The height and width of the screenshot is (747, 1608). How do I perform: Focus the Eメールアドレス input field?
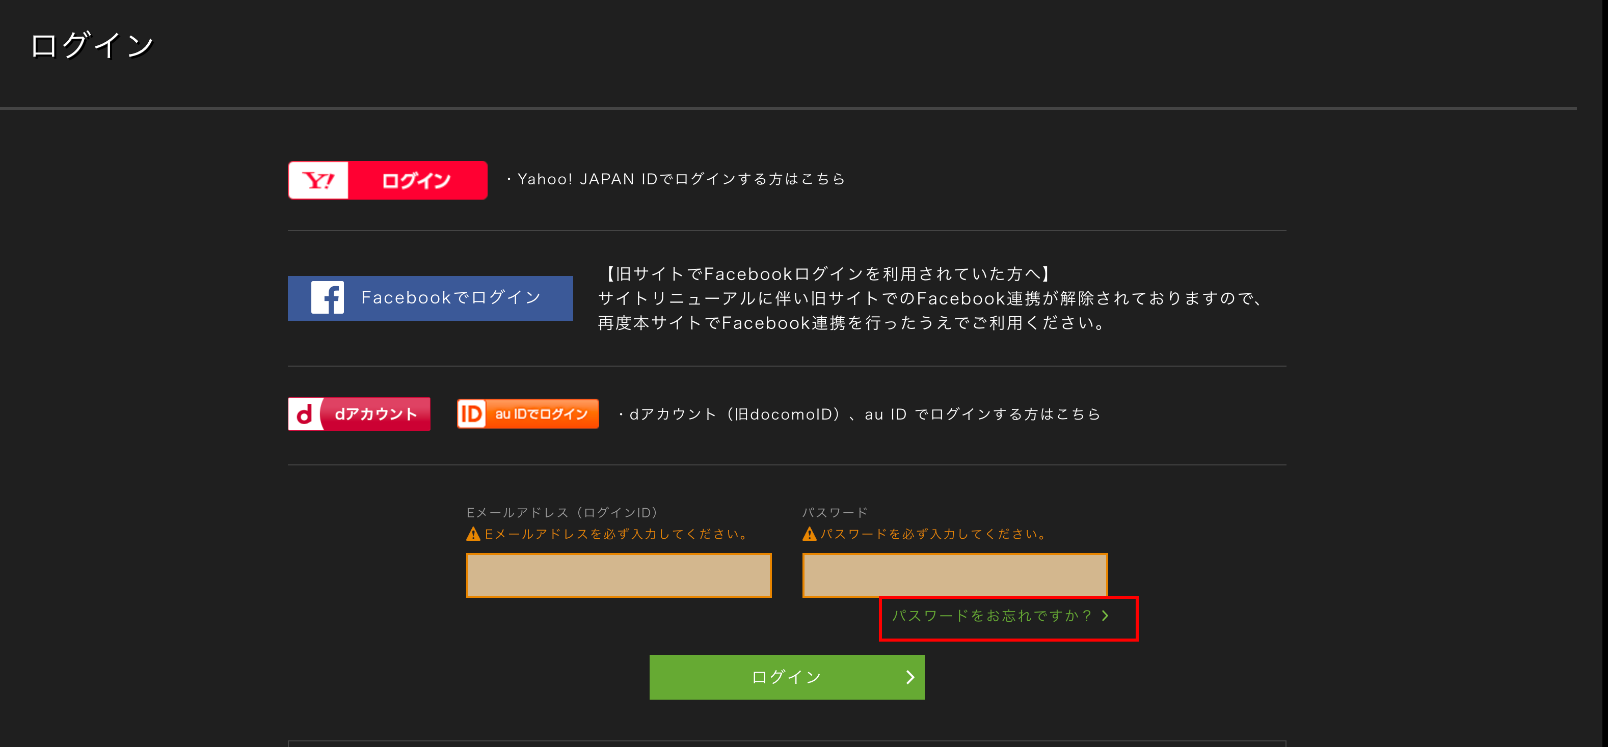[619, 575]
